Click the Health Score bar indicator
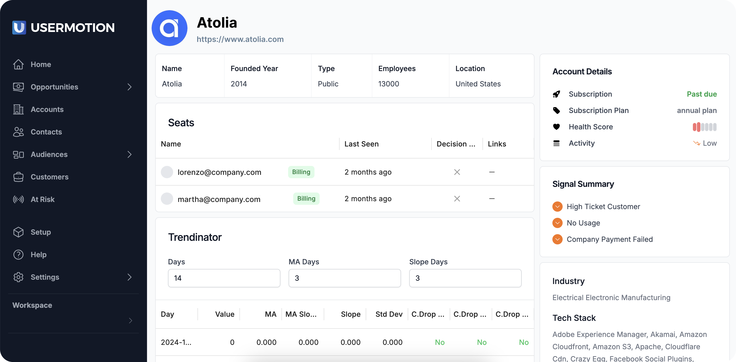Viewport: 736px width, 362px height. tap(704, 127)
